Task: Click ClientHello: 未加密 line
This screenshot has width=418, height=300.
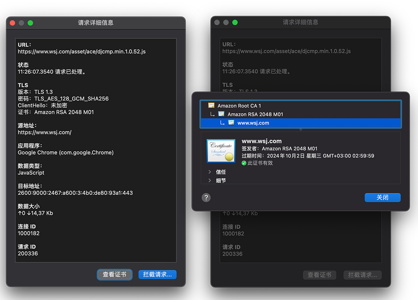Action: [x=42, y=105]
